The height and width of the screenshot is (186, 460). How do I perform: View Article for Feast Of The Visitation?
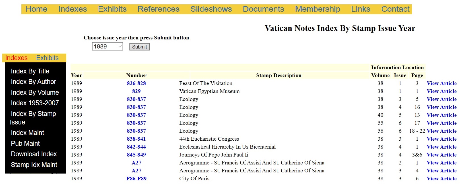pyautogui.click(x=442, y=83)
